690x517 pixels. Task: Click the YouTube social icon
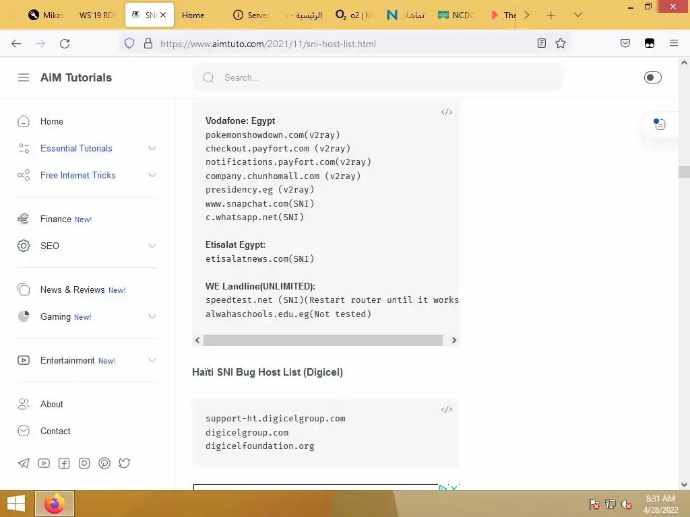pyautogui.click(x=44, y=463)
